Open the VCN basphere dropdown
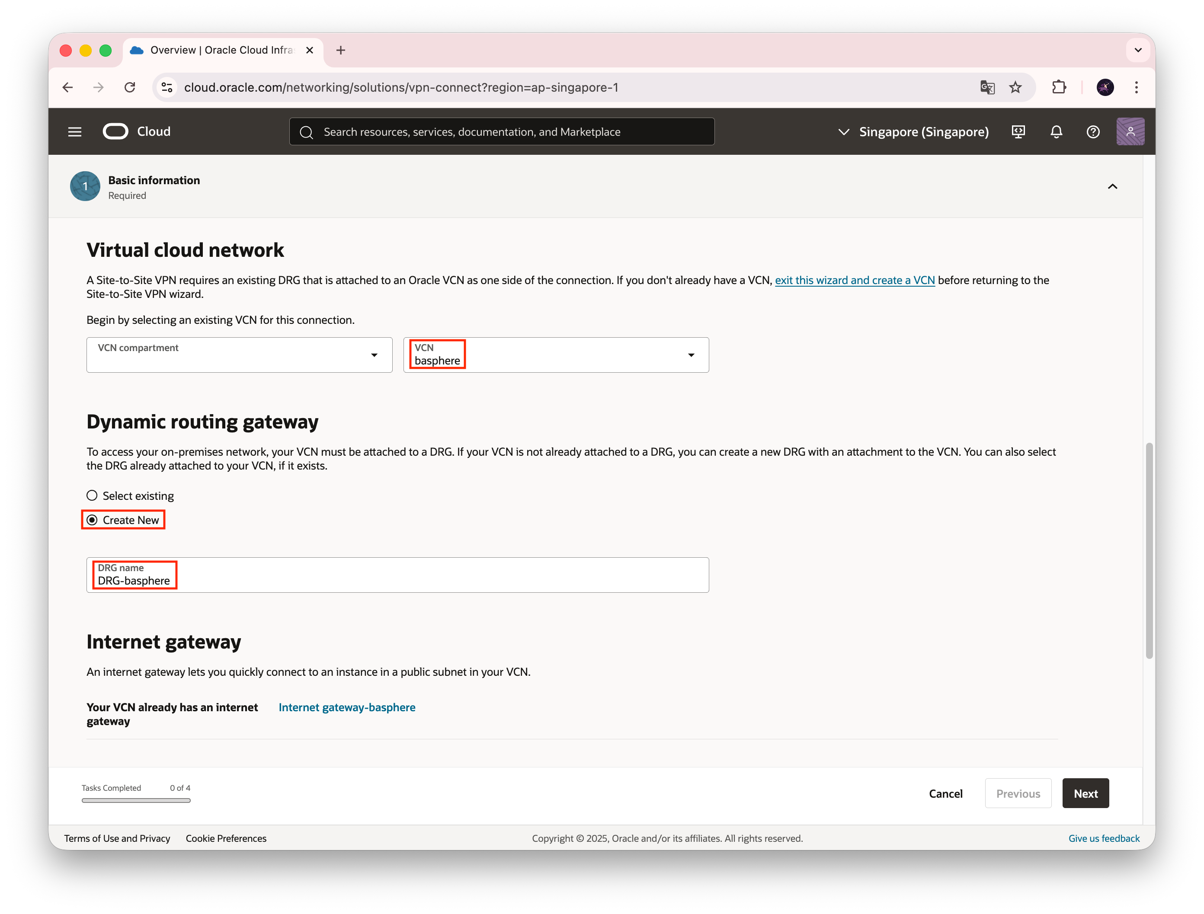Image resolution: width=1204 pixels, height=914 pixels. 556,355
